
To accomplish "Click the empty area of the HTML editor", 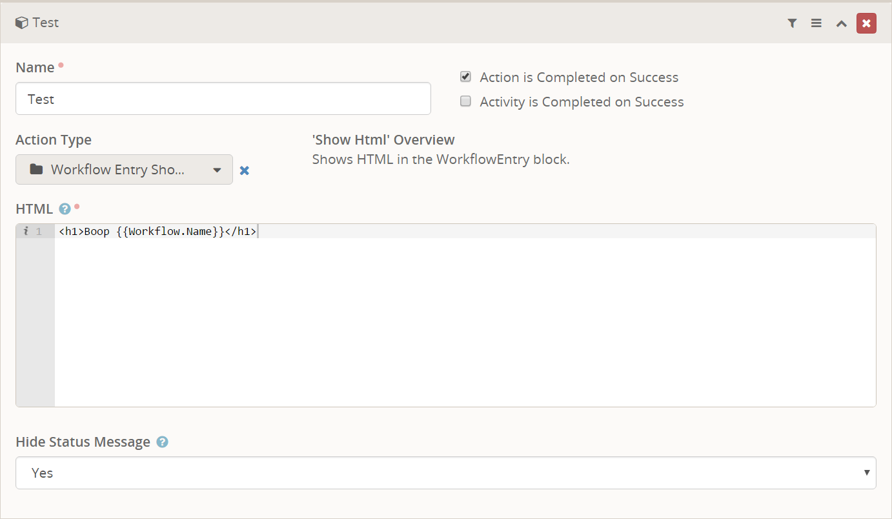I will pyautogui.click(x=465, y=323).
